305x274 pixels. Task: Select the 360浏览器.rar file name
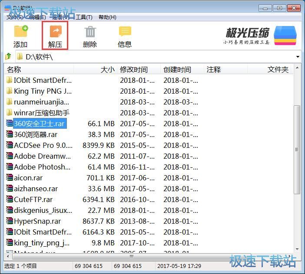36,134
